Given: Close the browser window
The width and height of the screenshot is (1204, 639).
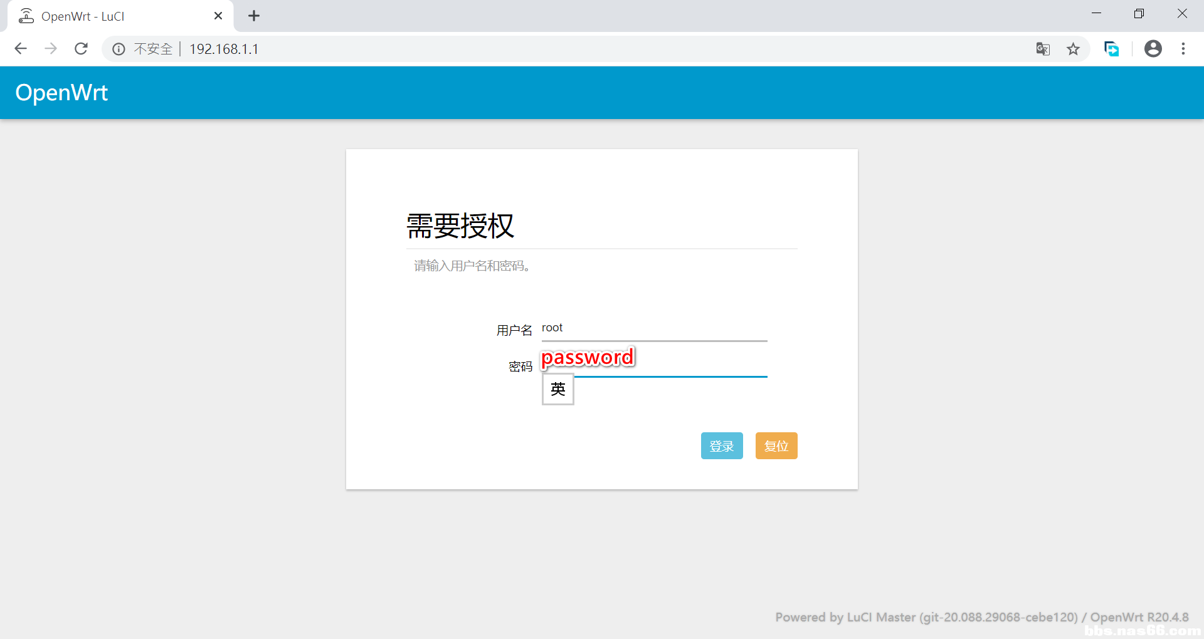Looking at the screenshot, I should (x=1182, y=14).
